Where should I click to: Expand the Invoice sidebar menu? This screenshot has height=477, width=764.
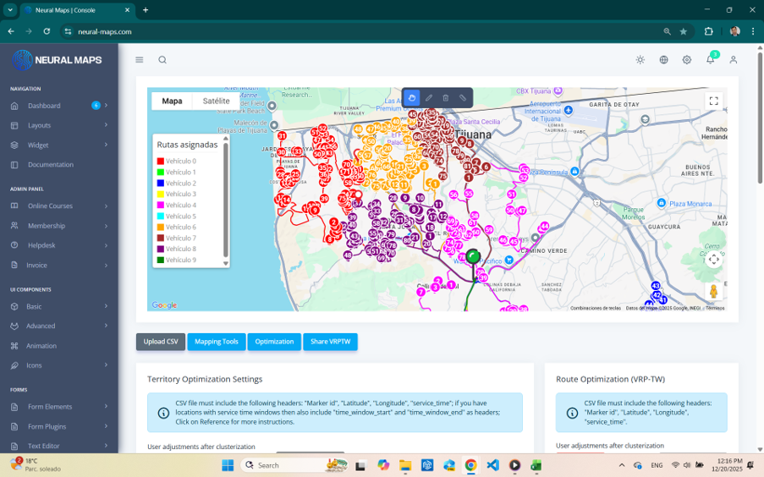(106, 265)
